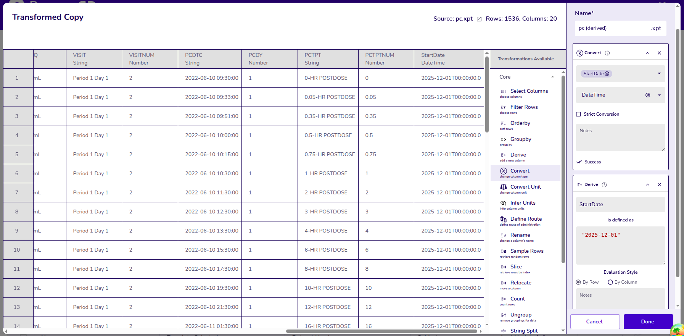Close the Derive transformation panel
Viewport: 684px width, 336px height.
tap(659, 185)
